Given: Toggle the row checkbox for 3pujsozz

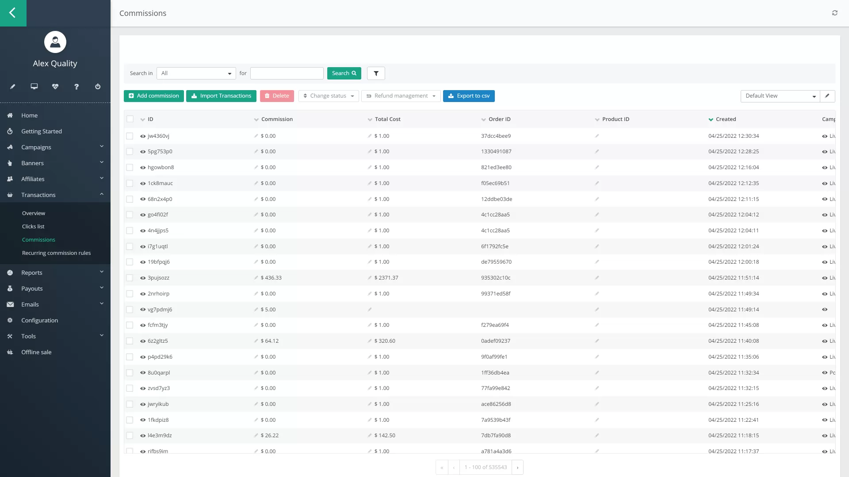Looking at the screenshot, I should 130,278.
